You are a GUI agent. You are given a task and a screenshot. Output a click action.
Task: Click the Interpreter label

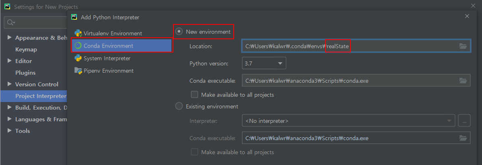[x=204, y=121]
